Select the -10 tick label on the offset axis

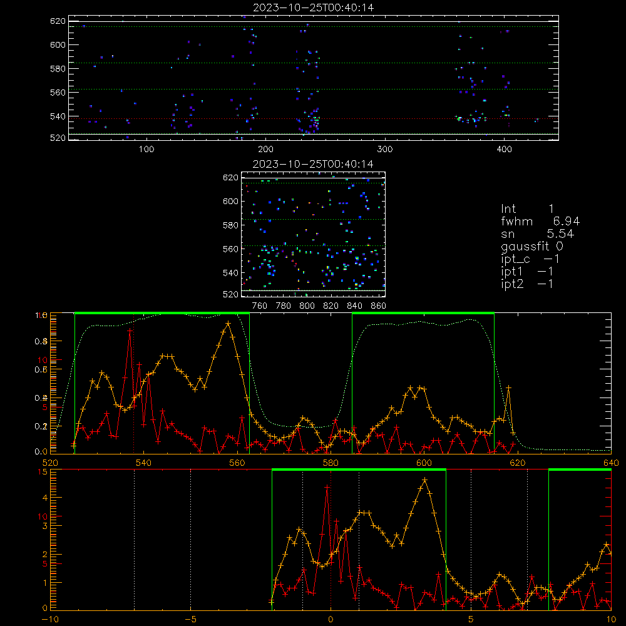click(x=49, y=620)
